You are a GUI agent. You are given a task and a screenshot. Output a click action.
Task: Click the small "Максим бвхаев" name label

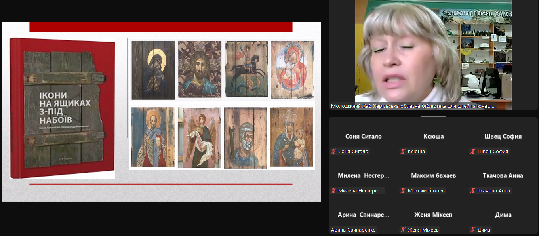click(x=426, y=191)
